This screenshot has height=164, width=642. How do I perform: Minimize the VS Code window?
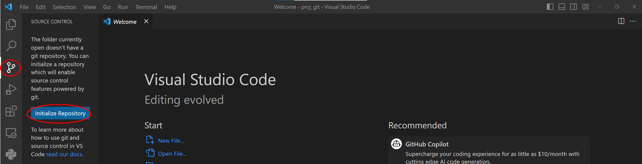pos(599,7)
